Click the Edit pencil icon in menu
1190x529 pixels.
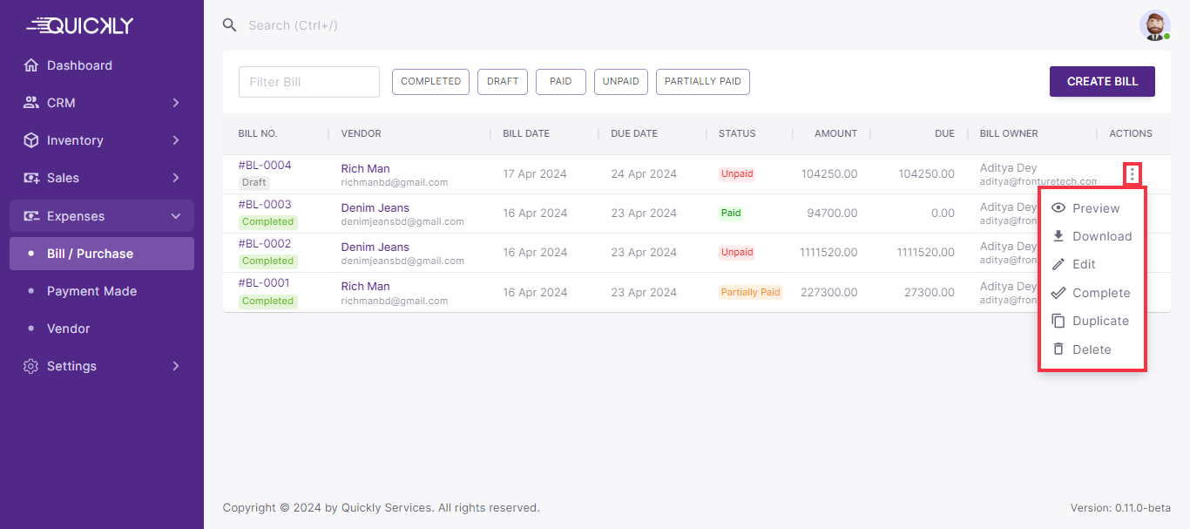[1058, 264]
